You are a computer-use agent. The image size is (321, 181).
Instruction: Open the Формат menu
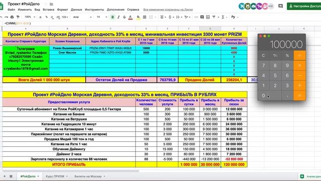pyautogui.click(x=62, y=10)
